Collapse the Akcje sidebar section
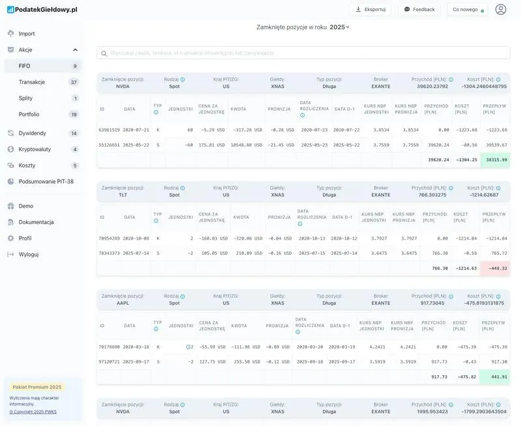The height and width of the screenshot is (426, 521). pos(75,50)
